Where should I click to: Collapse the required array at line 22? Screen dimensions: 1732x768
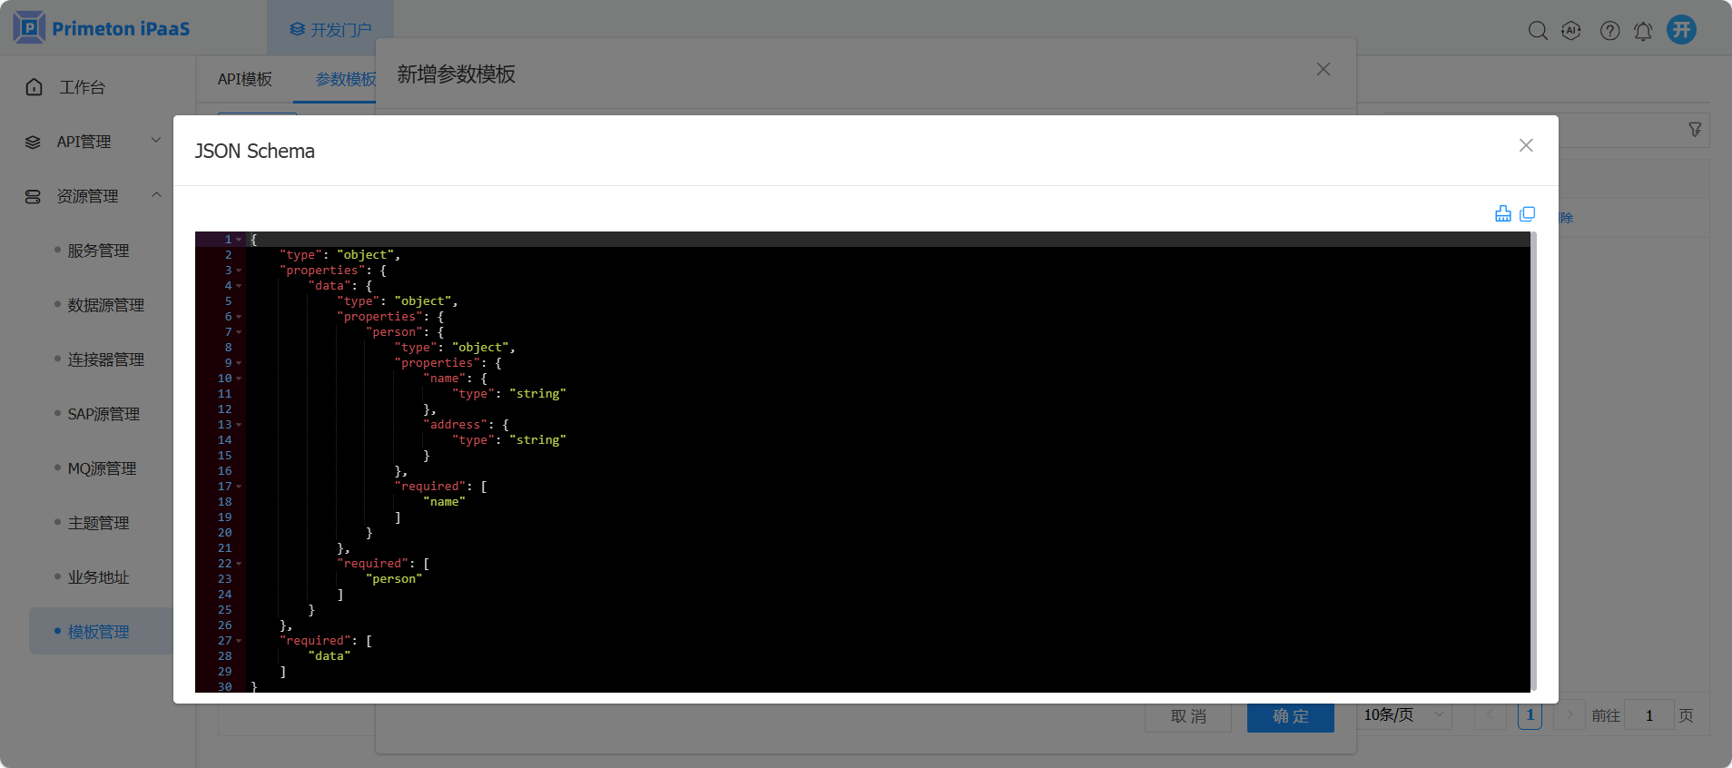[239, 564]
